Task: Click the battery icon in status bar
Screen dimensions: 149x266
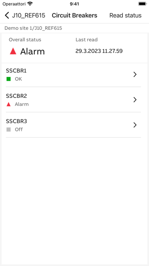Action: tap(142, 4)
